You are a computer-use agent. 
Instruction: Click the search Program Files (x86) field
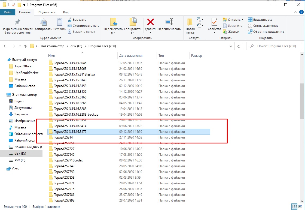[x=273, y=46]
